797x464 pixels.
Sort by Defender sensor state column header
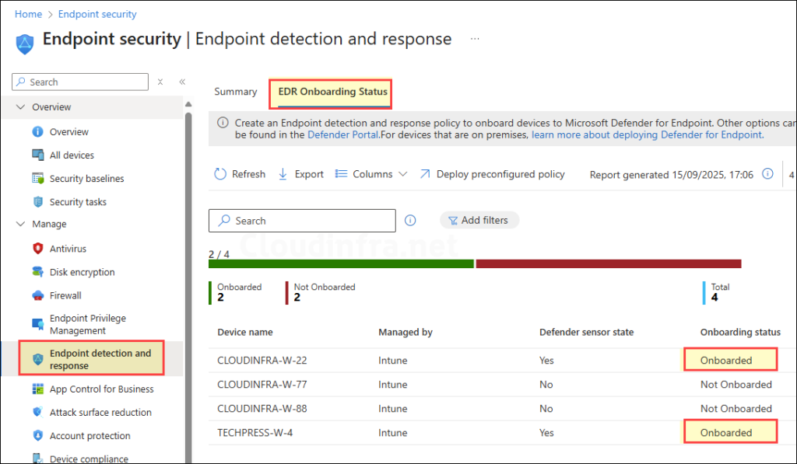(586, 332)
